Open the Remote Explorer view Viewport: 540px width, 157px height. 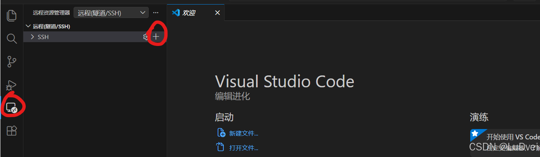pyautogui.click(x=12, y=108)
